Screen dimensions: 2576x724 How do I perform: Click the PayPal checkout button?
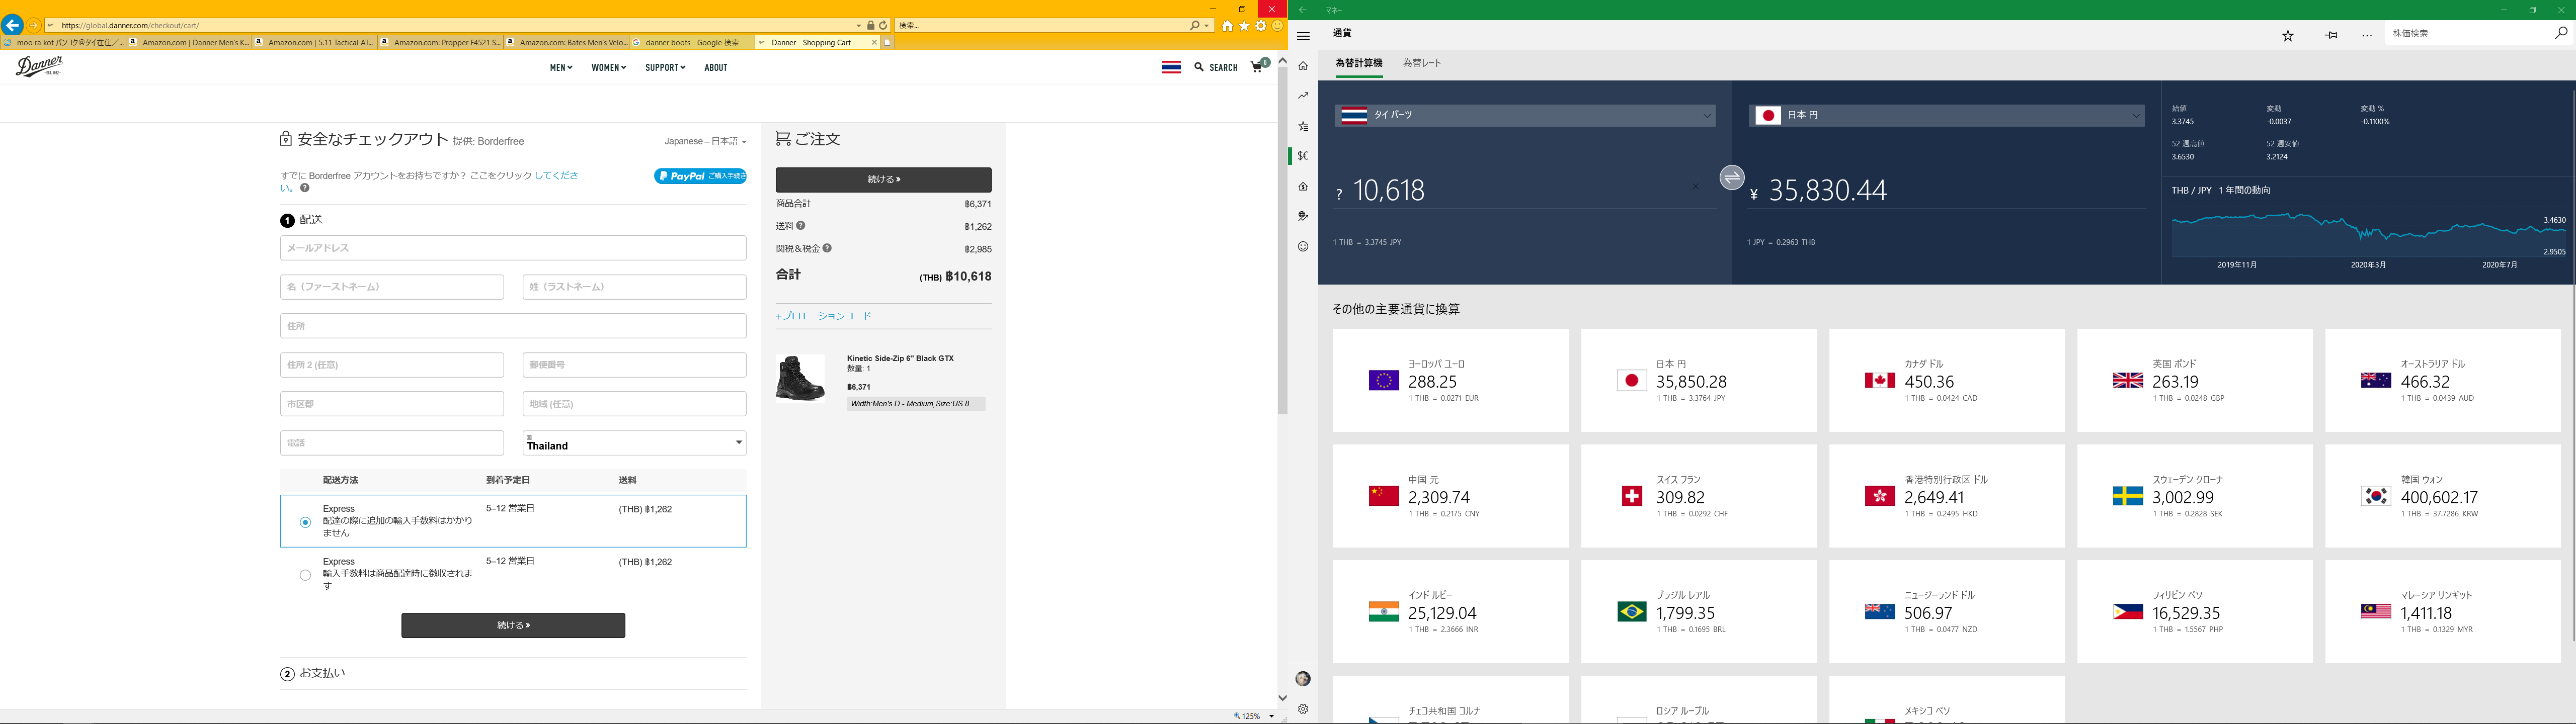[x=700, y=176]
